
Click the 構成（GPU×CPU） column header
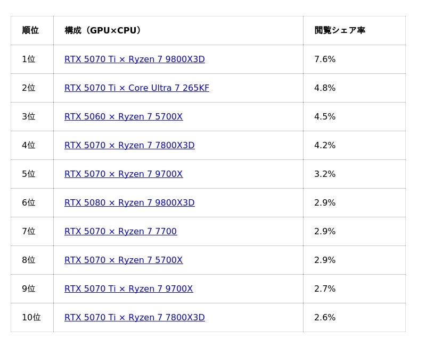104,30
